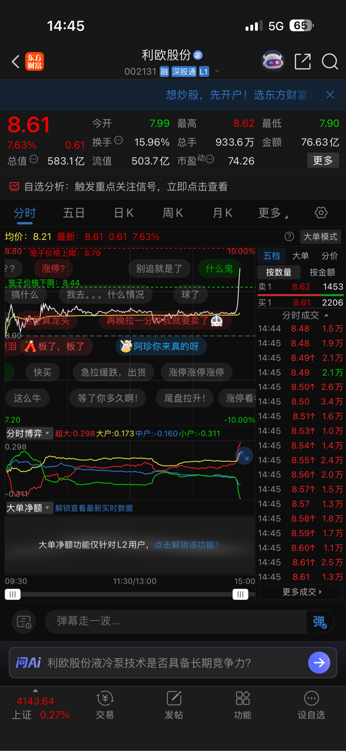Screen dimensions: 346x751
Task: Send the AI question with arrow button
Action: pyautogui.click(x=319, y=662)
